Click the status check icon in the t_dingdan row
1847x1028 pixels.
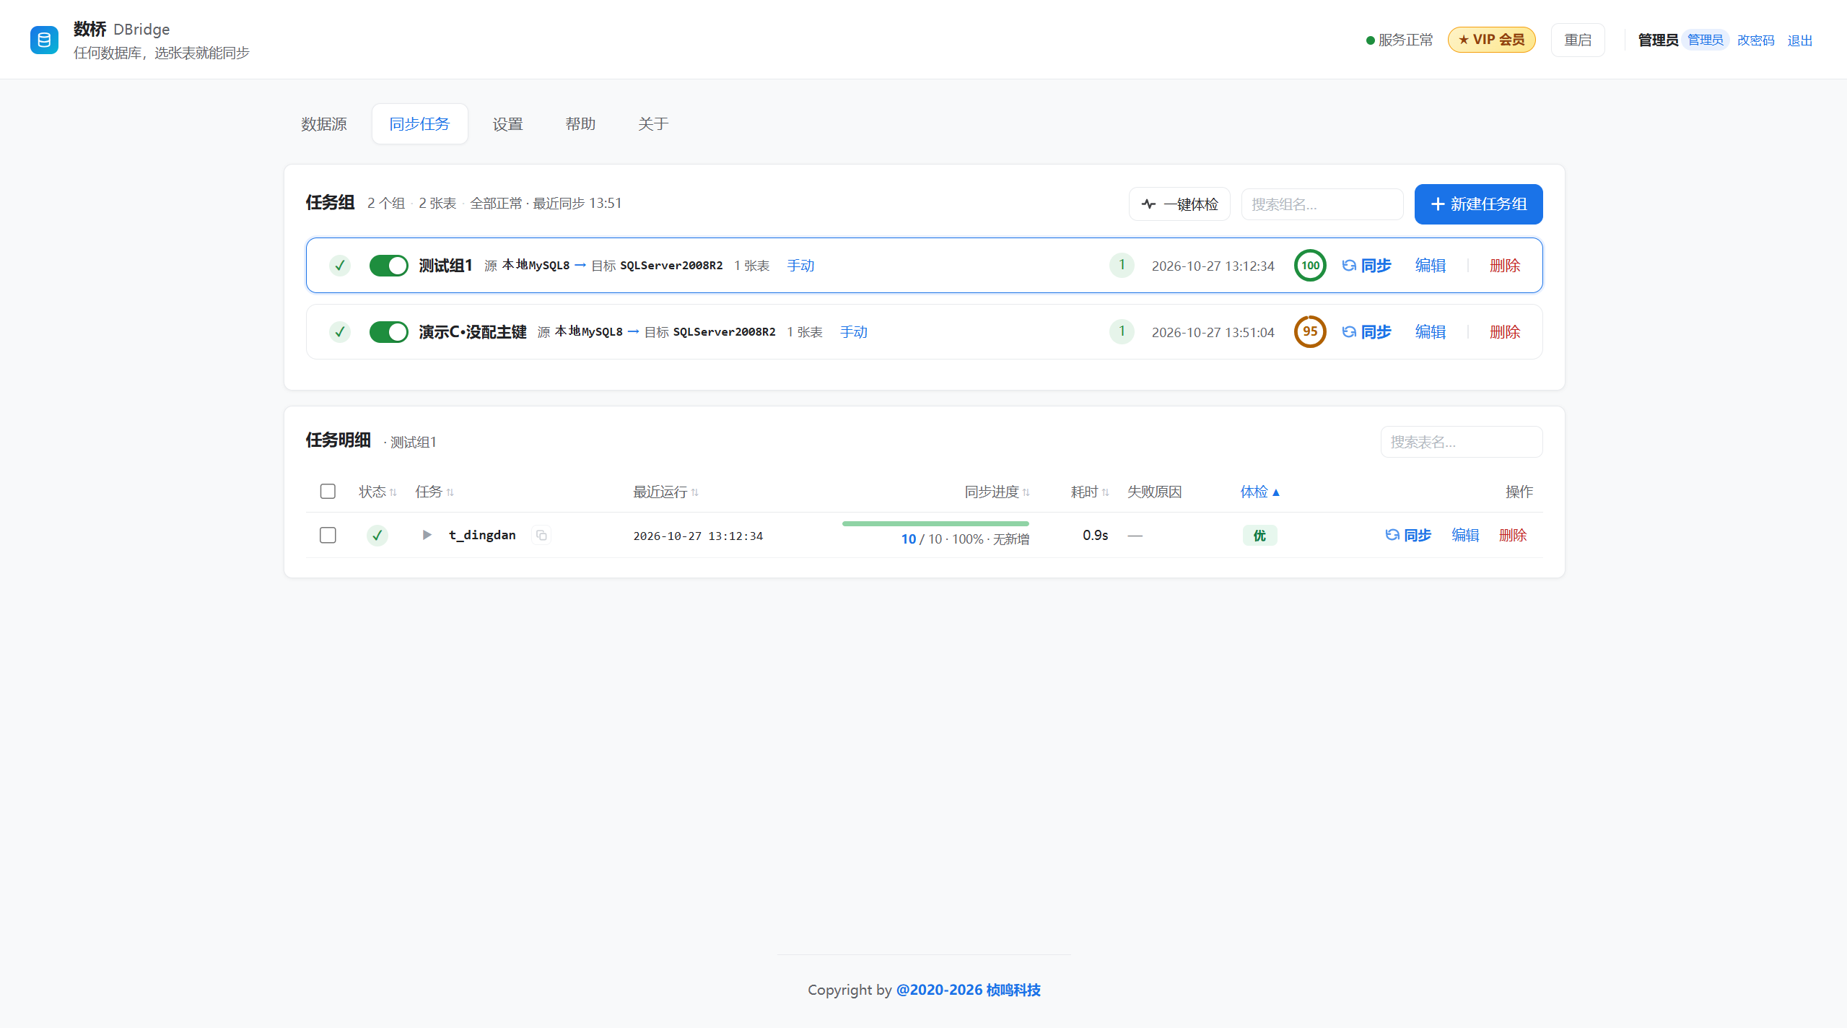[377, 536]
